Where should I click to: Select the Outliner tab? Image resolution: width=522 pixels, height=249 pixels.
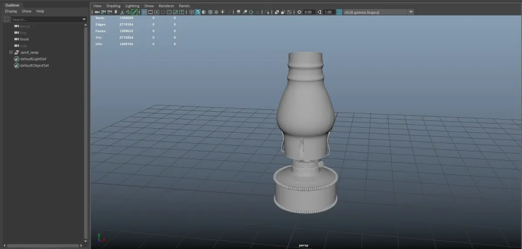[12, 5]
